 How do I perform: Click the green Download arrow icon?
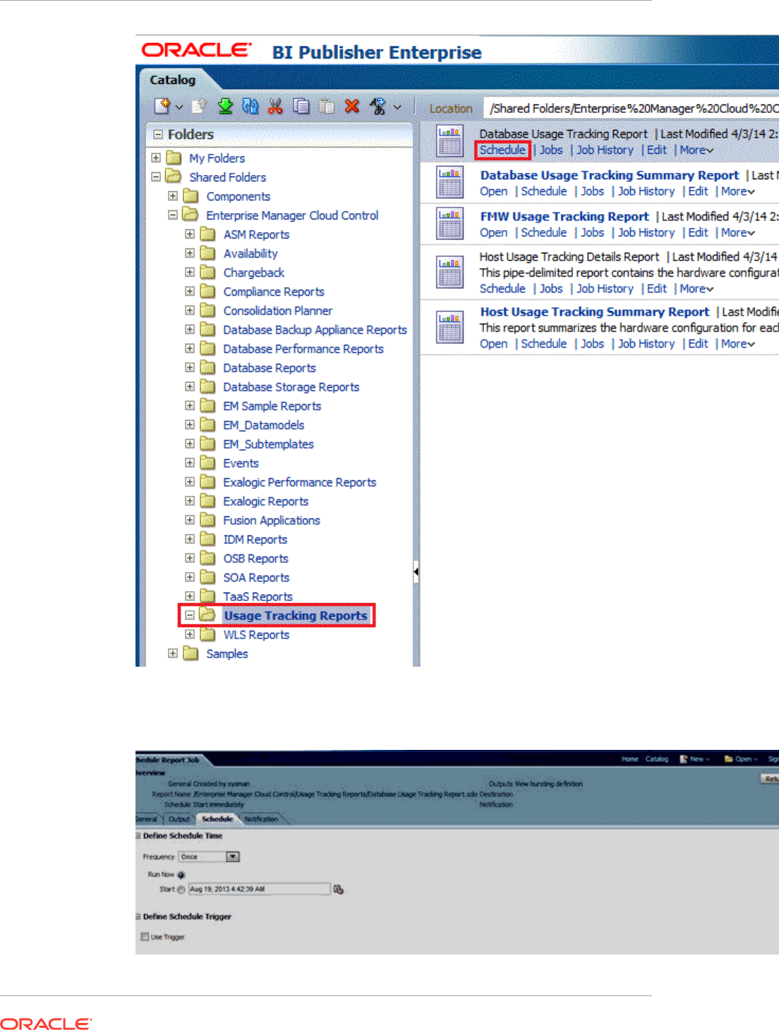225,106
